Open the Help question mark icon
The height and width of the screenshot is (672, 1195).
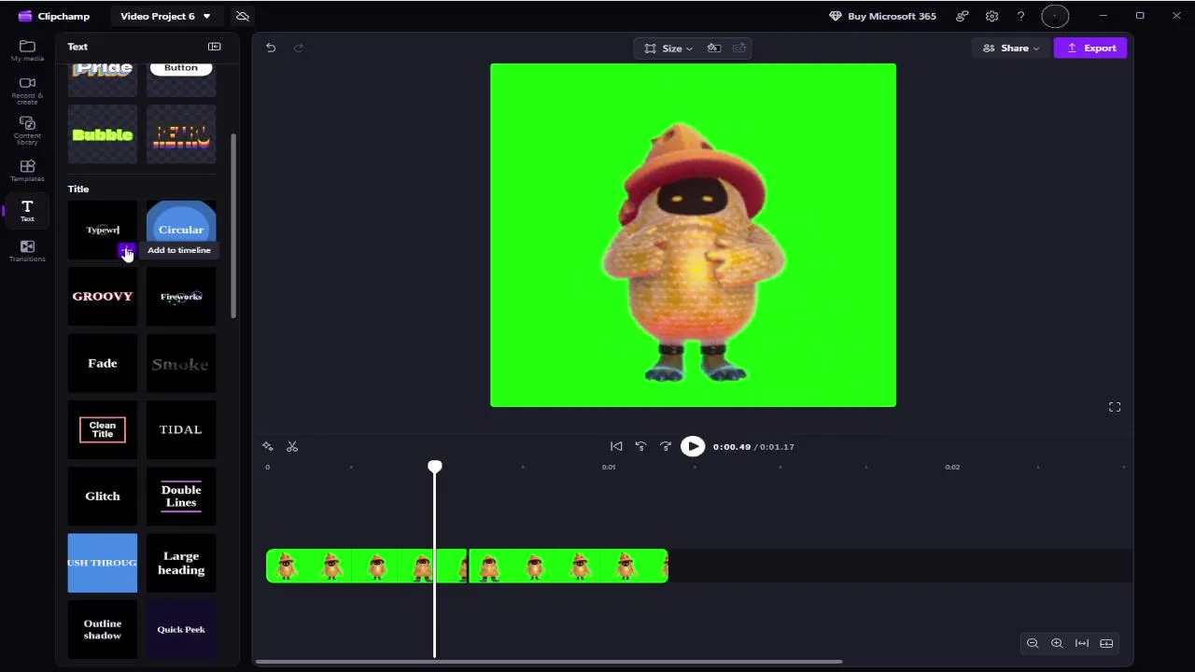coord(1020,16)
